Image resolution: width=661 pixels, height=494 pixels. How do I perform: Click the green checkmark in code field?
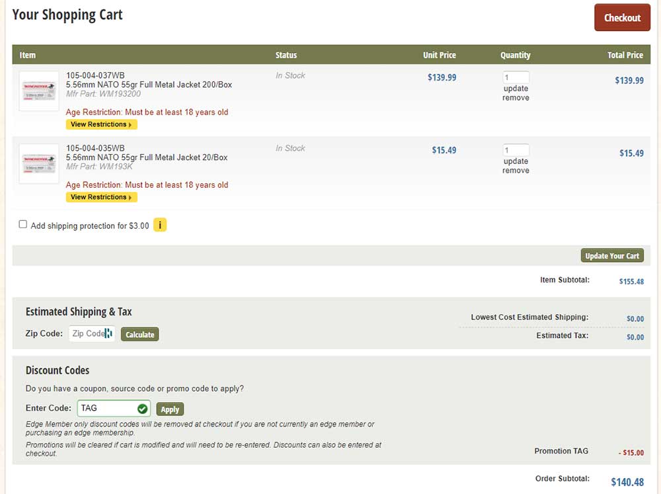142,409
